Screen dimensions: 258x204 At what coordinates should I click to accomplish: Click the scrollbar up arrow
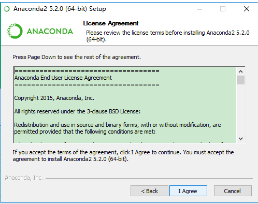240,71
